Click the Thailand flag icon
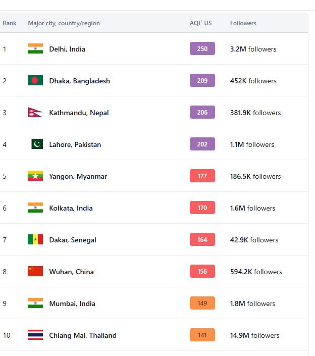The width and height of the screenshot is (315, 356). (x=35, y=335)
